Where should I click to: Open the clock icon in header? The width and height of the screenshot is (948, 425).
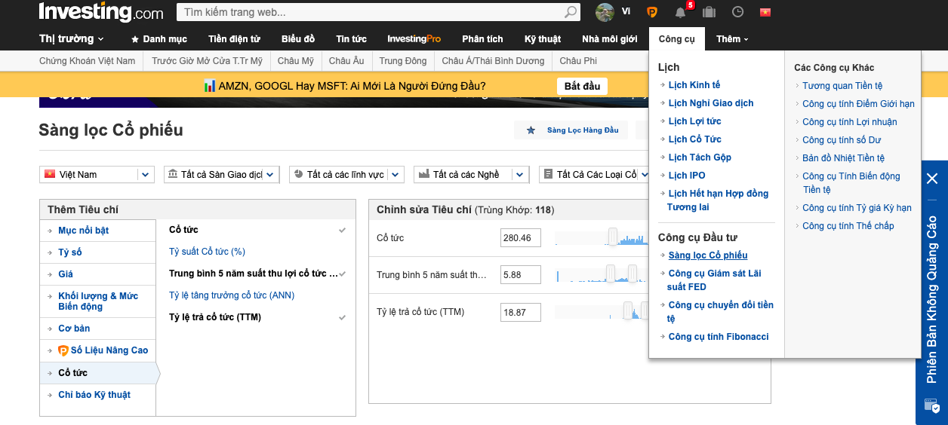737,12
